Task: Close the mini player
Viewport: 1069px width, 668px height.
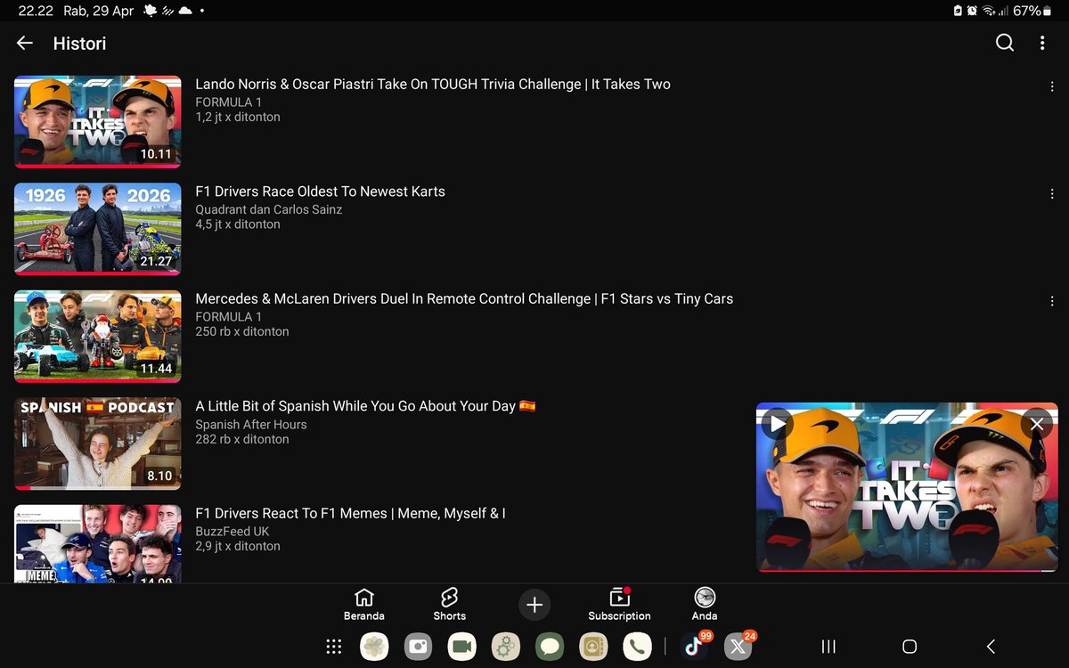Action: (1037, 424)
